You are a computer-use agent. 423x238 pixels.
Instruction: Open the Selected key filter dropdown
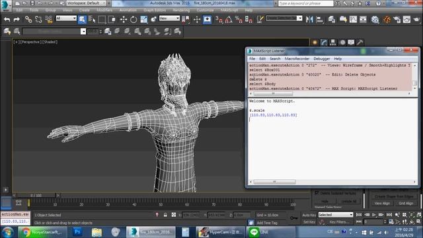click(336, 215)
